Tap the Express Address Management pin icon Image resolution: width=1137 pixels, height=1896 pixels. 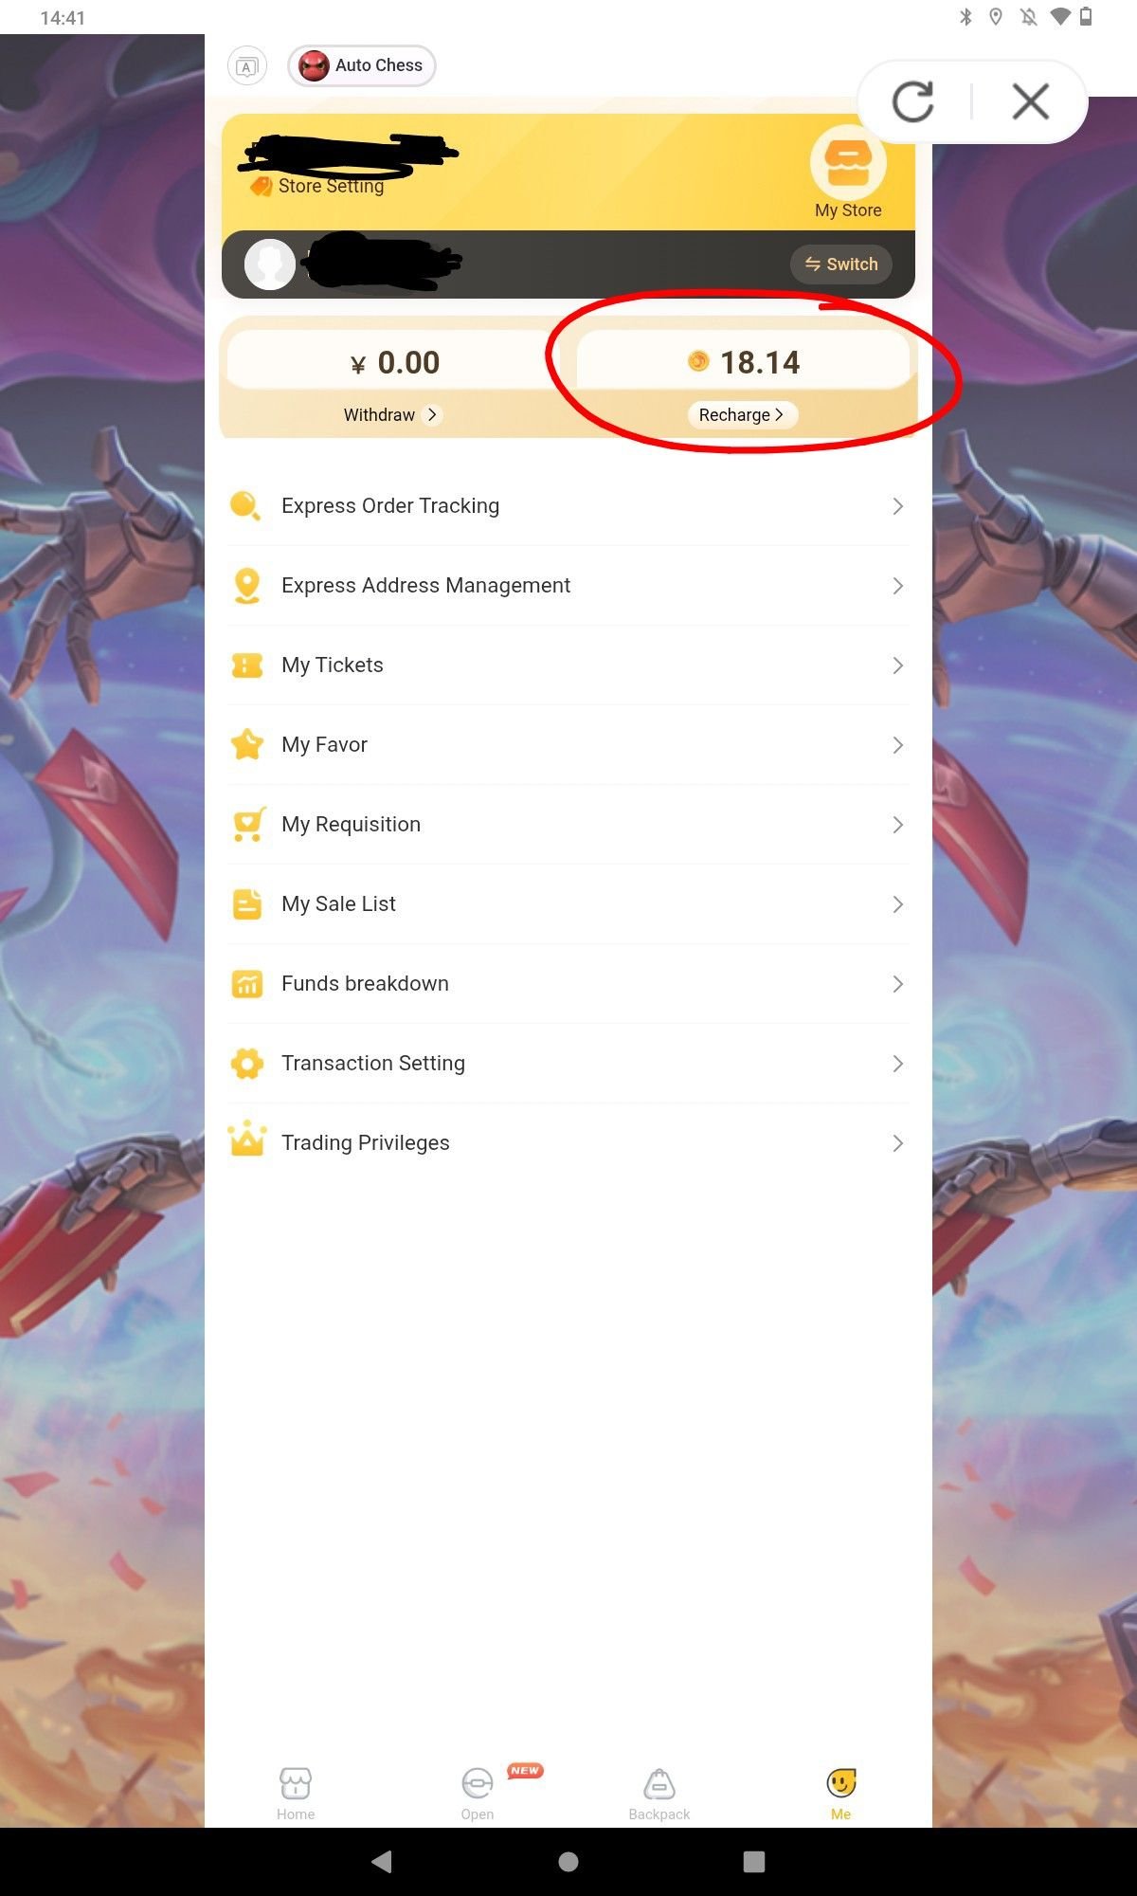(246, 586)
